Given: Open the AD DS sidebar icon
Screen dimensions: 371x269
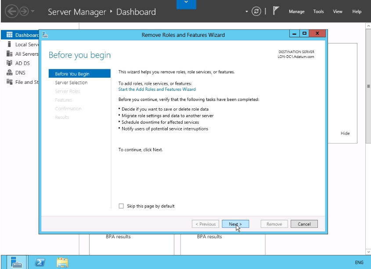Looking at the screenshot, I should 10,63.
